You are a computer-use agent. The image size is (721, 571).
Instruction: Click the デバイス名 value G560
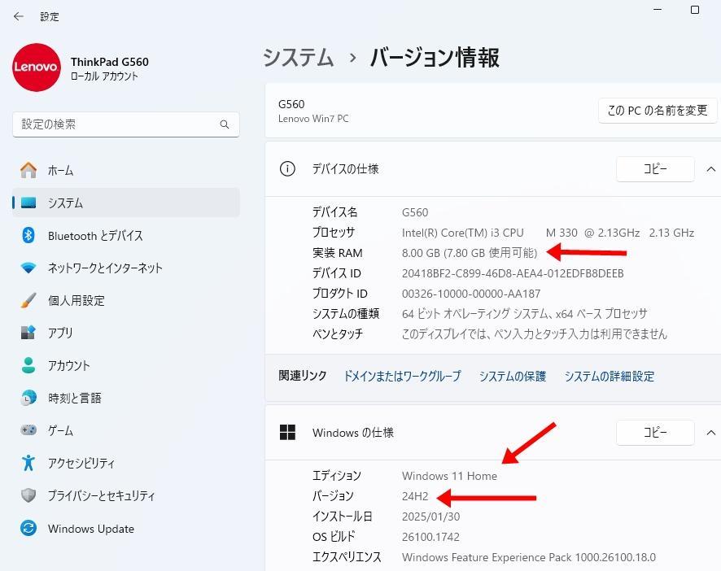click(x=415, y=212)
